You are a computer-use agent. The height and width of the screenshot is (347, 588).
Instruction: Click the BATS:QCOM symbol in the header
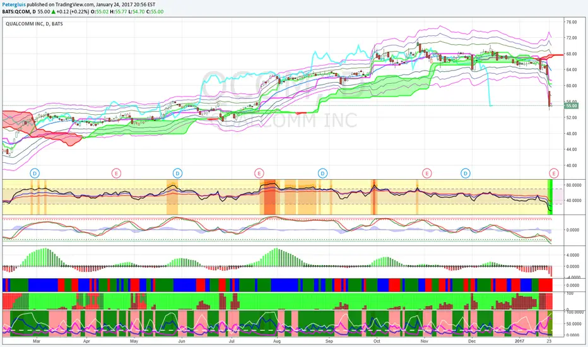point(16,11)
